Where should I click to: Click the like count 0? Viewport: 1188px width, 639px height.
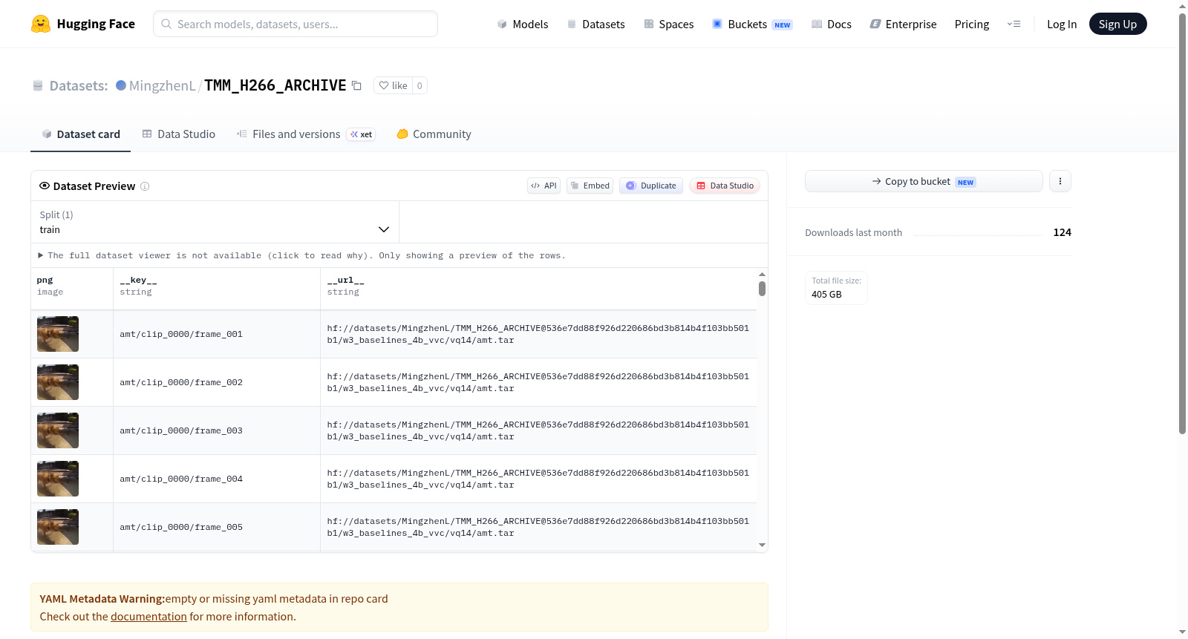pos(420,85)
